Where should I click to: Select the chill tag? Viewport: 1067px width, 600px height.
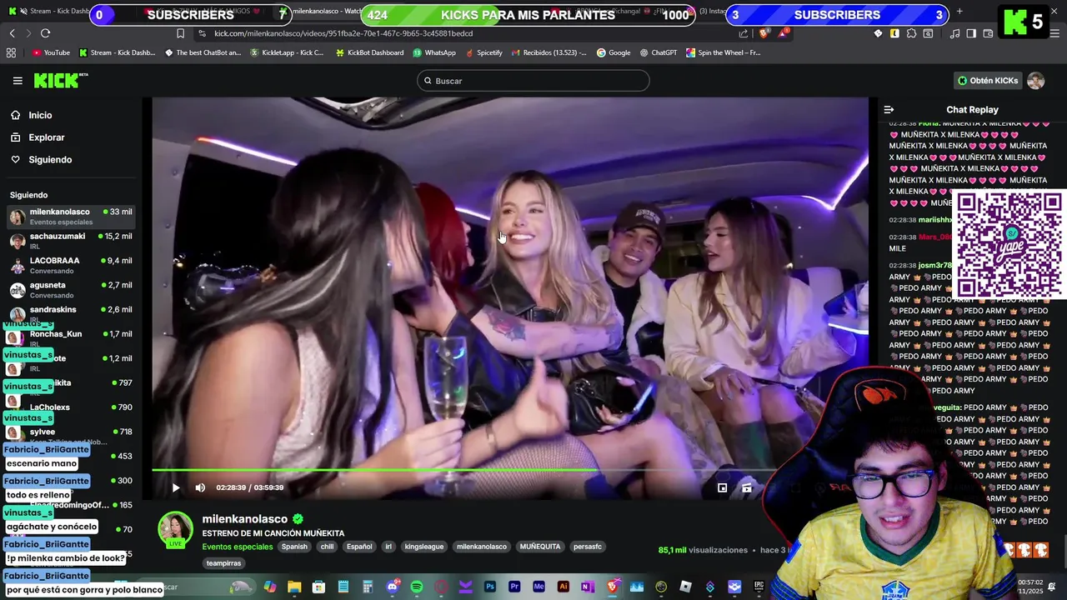tap(327, 547)
